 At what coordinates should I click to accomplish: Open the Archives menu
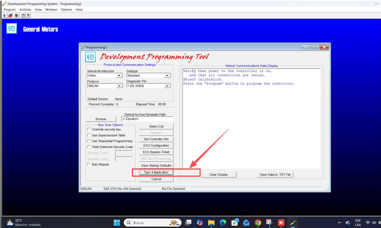tap(25, 10)
